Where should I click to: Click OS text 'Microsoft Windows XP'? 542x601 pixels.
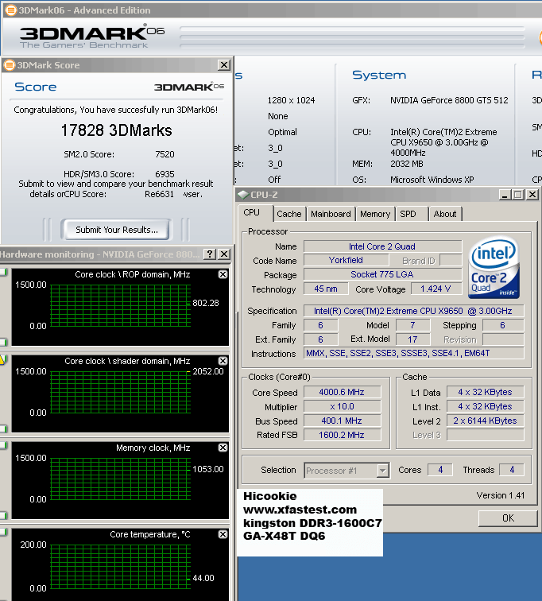click(x=432, y=180)
